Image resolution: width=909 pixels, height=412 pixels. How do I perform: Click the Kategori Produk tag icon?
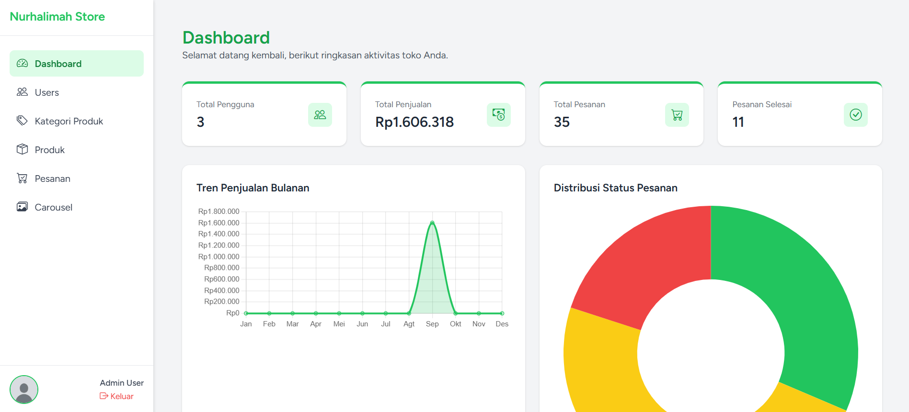(x=22, y=121)
